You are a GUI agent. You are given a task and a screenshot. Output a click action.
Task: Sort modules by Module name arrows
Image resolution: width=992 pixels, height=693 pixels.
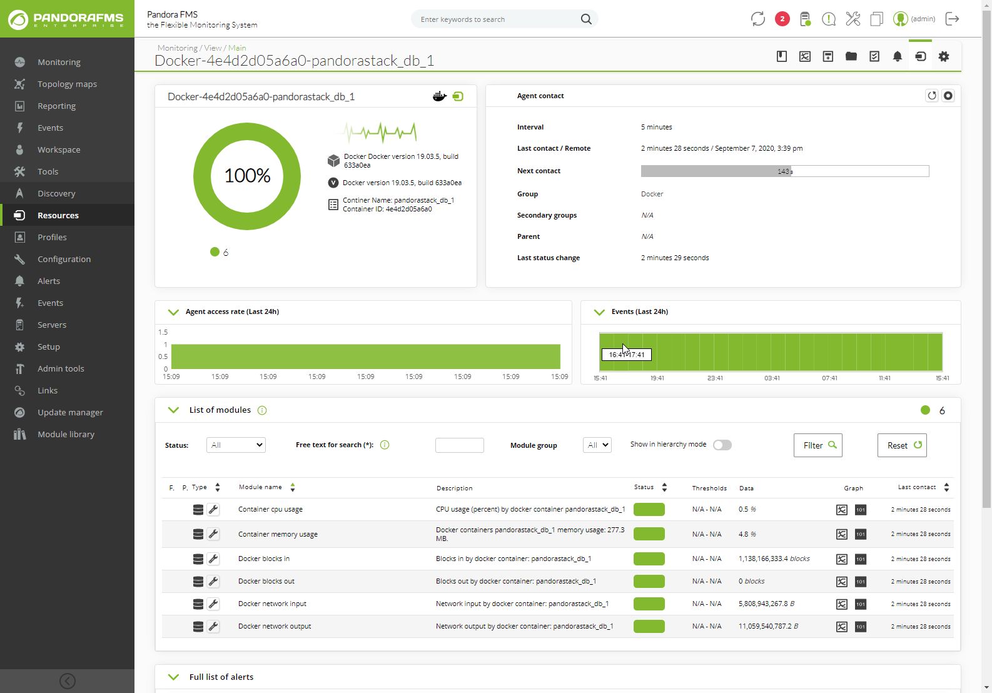(292, 487)
